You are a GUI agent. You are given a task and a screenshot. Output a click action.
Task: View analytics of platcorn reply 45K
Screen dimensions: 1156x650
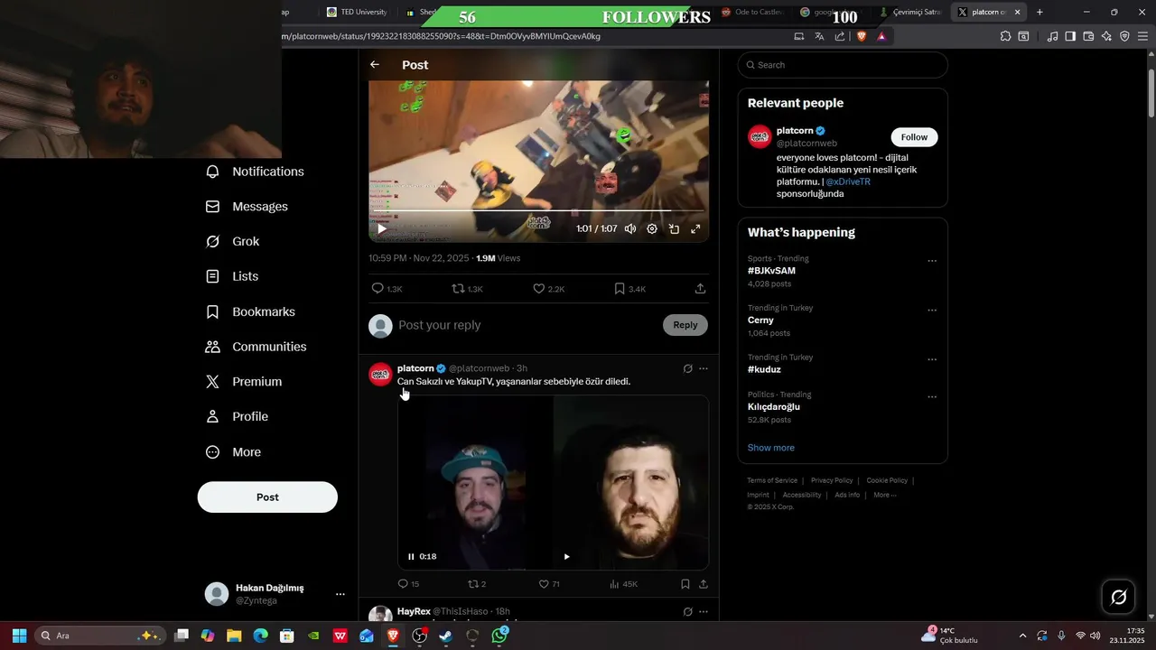[x=623, y=584]
